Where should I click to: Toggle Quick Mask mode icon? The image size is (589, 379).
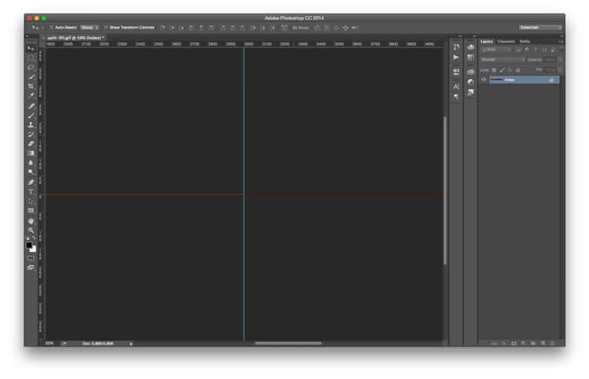(x=31, y=258)
